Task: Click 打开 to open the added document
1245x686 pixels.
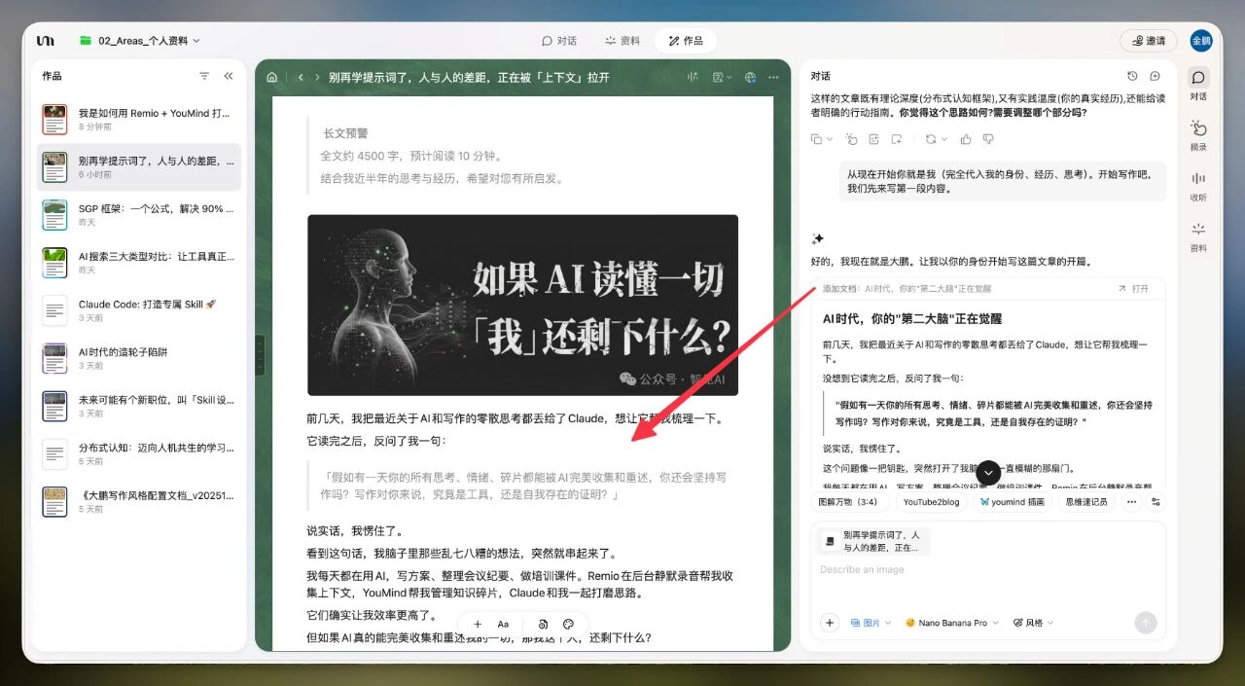Action: click(x=1134, y=289)
